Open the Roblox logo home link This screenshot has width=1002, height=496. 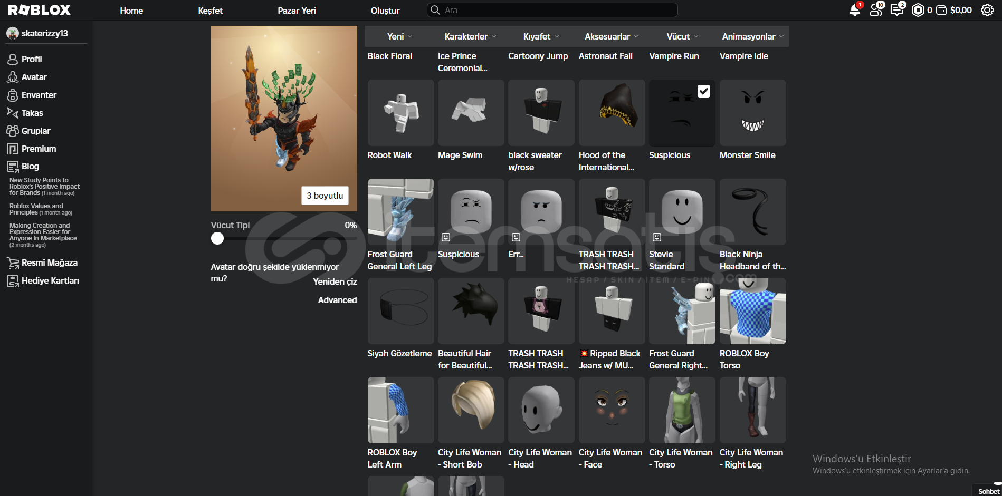[x=39, y=10]
